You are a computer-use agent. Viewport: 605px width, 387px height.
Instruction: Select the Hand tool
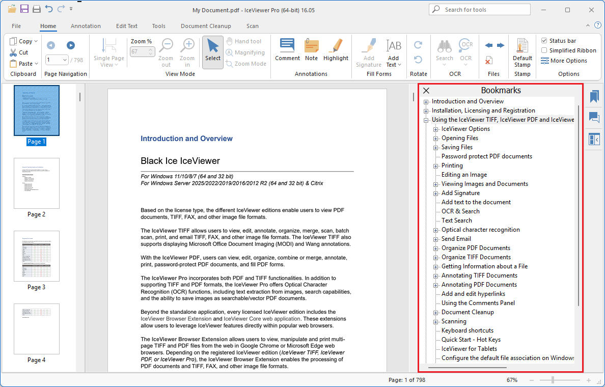pyautogui.click(x=244, y=41)
